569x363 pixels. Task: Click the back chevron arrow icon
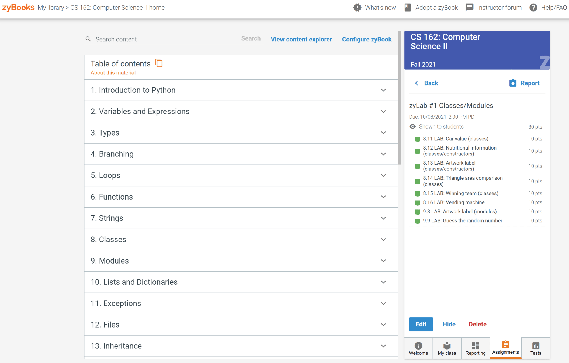[417, 83]
